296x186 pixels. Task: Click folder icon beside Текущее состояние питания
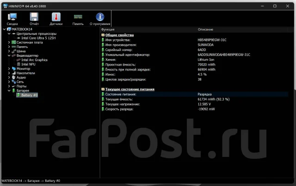point(103,90)
